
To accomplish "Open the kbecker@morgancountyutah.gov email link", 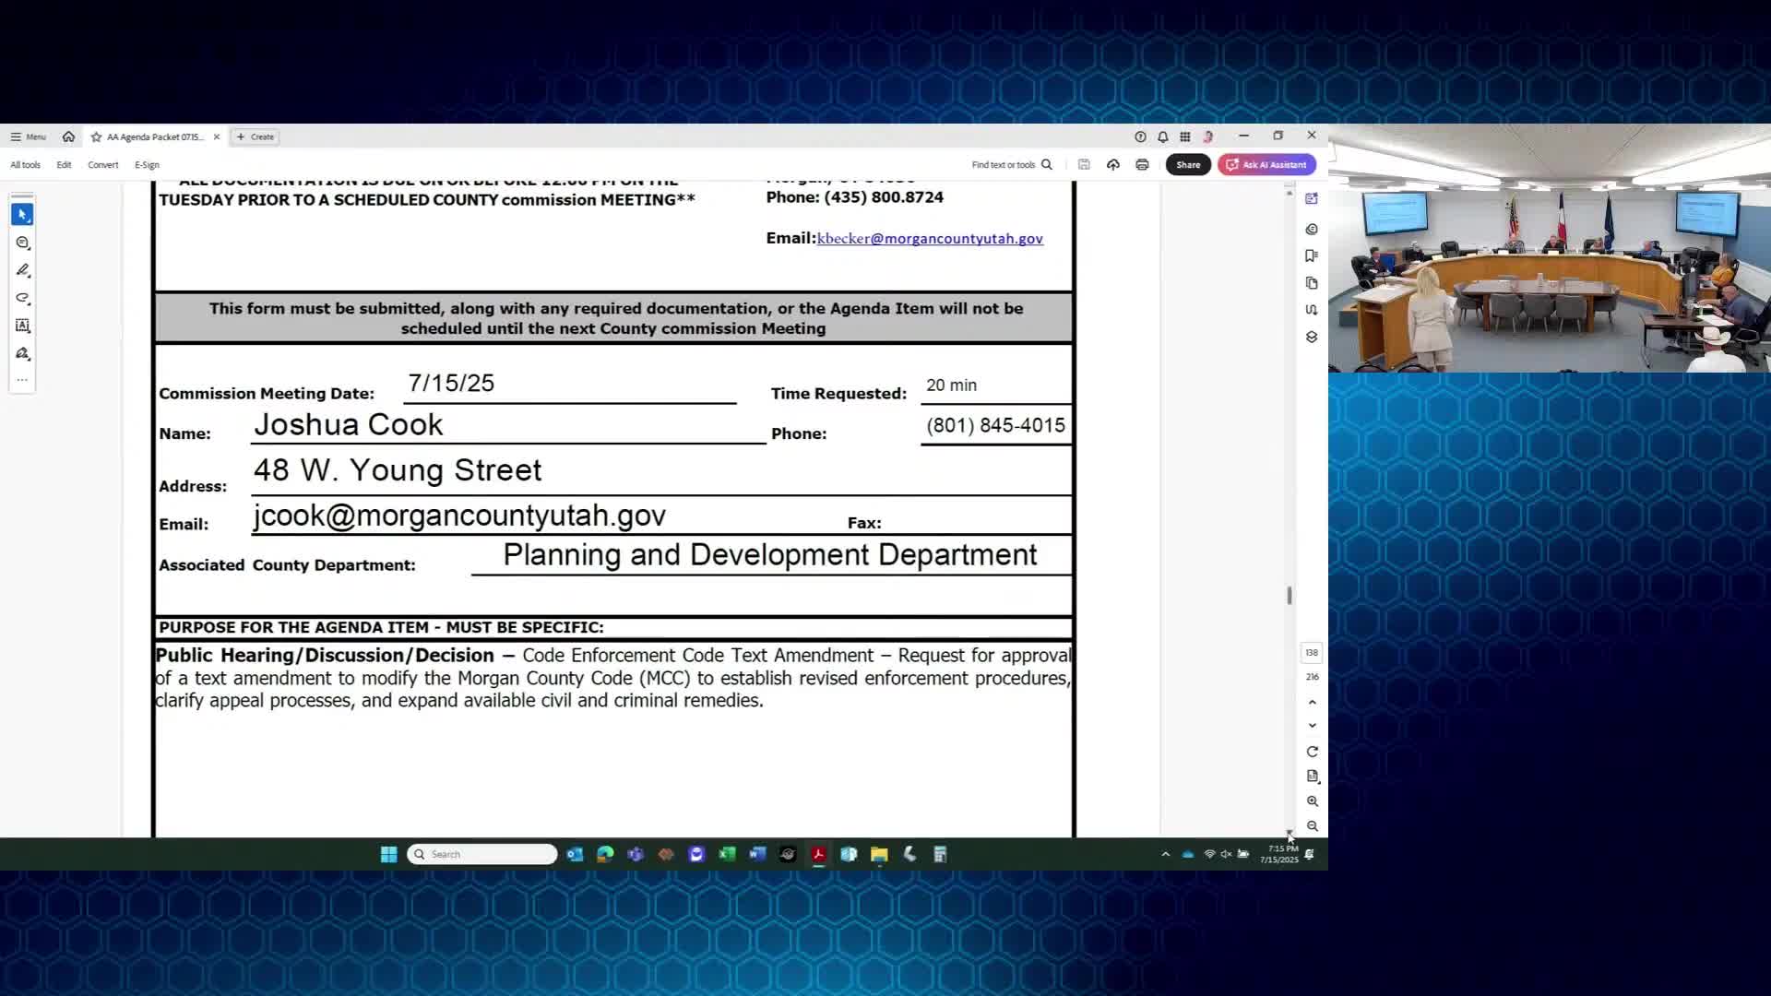I will (x=930, y=238).
